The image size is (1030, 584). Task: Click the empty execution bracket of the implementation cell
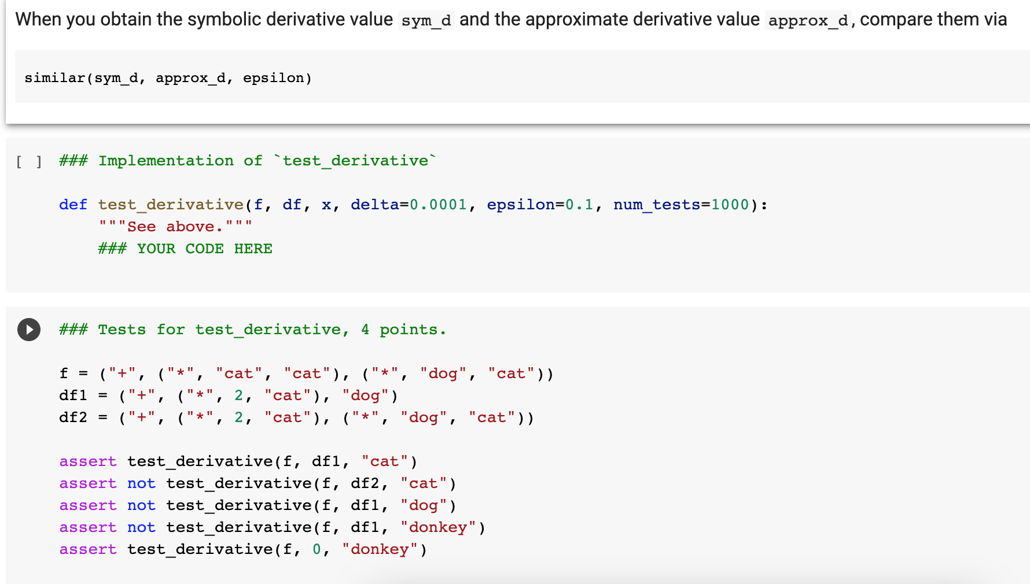pyautogui.click(x=29, y=161)
